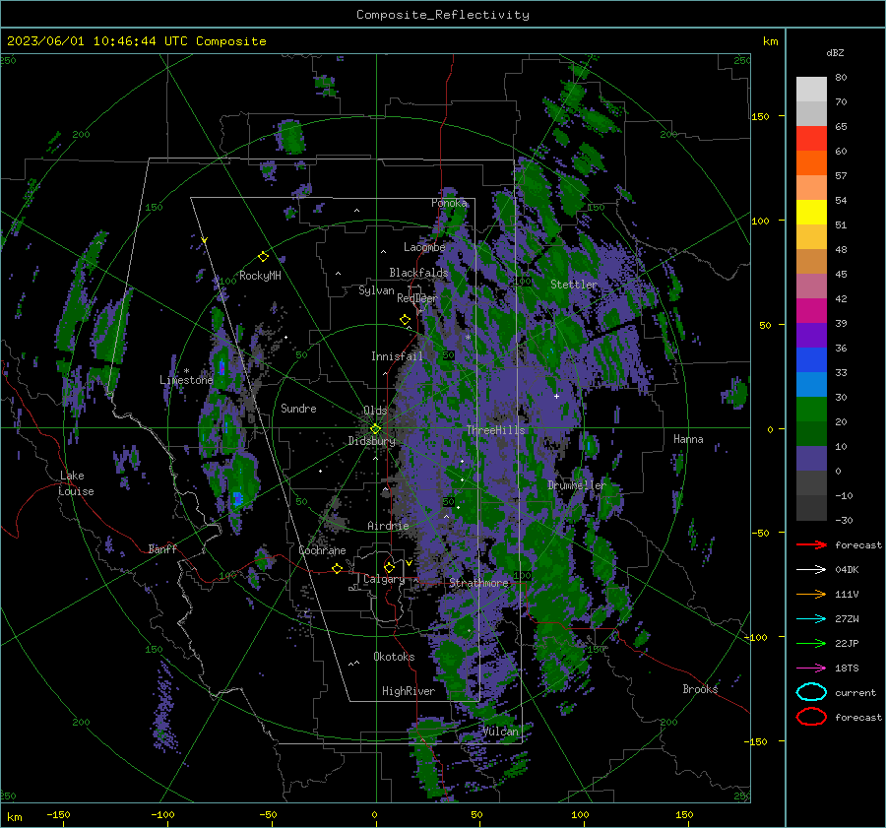The width and height of the screenshot is (886, 828).
Task: Select the red 60-65 dBZ legend swatch
Action: click(811, 139)
